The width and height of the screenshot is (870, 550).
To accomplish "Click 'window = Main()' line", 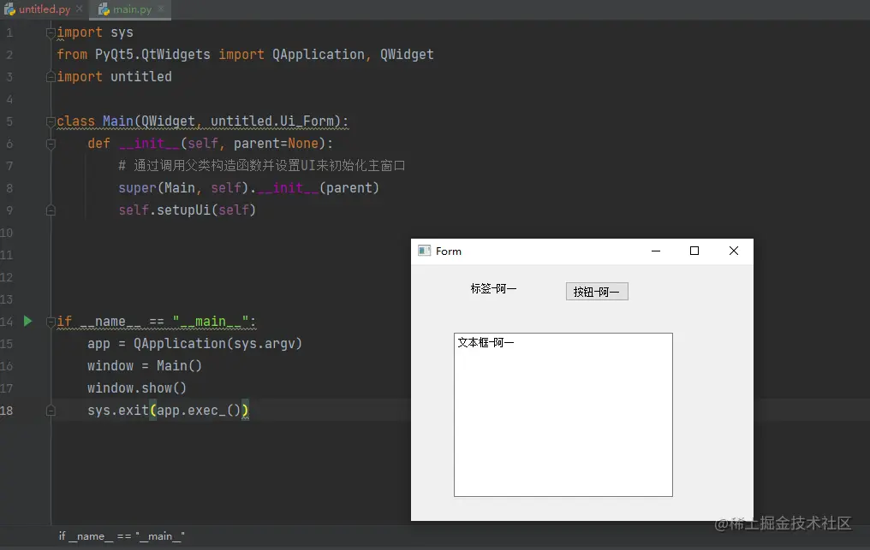I will click(x=144, y=365).
